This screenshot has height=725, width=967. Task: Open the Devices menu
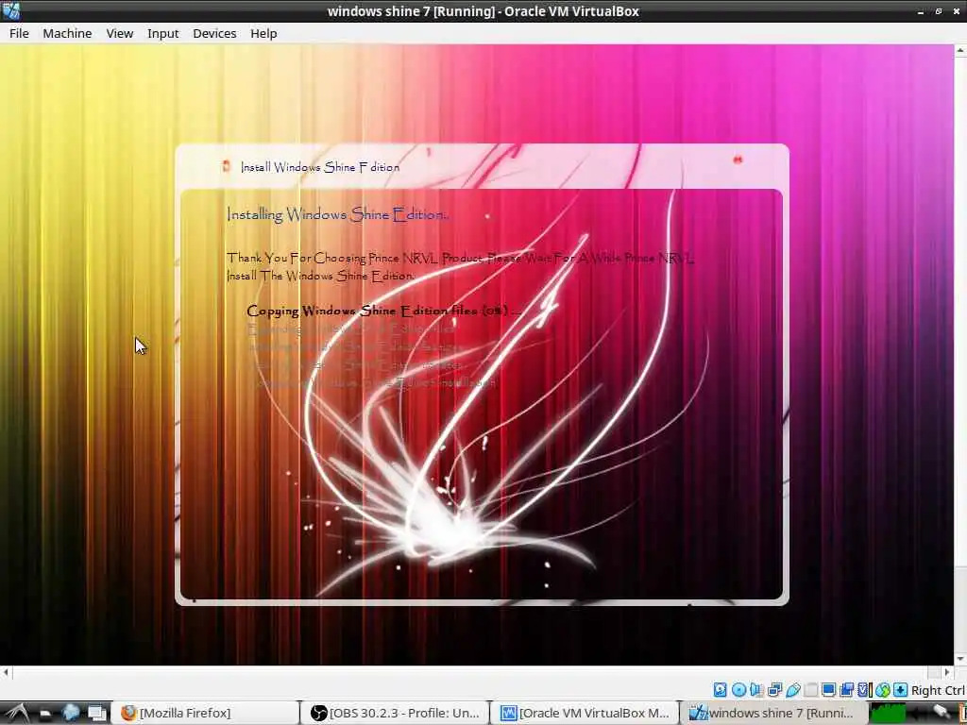(x=214, y=33)
